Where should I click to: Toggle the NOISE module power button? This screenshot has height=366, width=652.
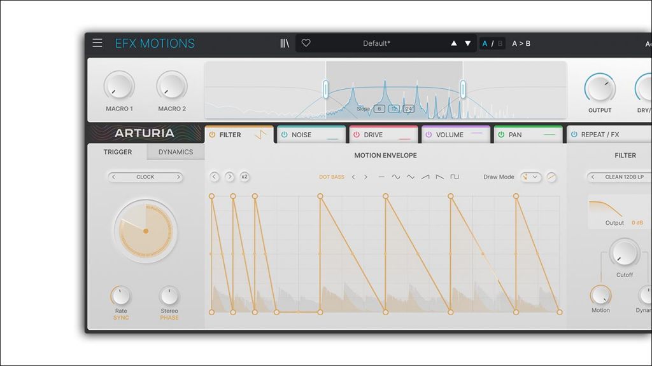285,135
